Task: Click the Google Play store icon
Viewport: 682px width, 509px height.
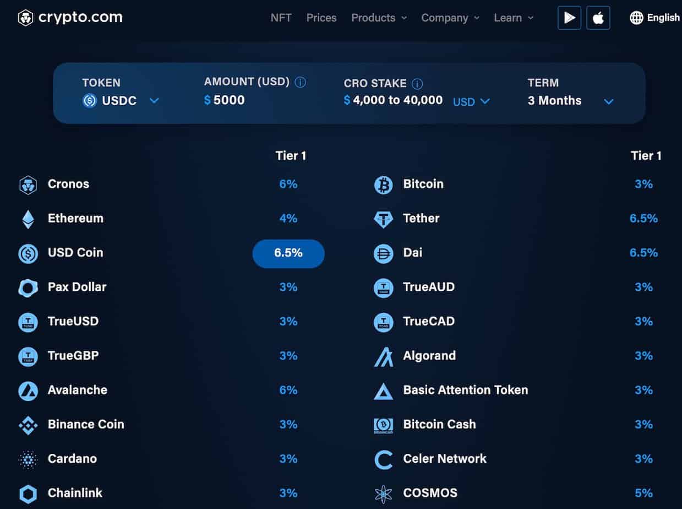Action: tap(569, 18)
